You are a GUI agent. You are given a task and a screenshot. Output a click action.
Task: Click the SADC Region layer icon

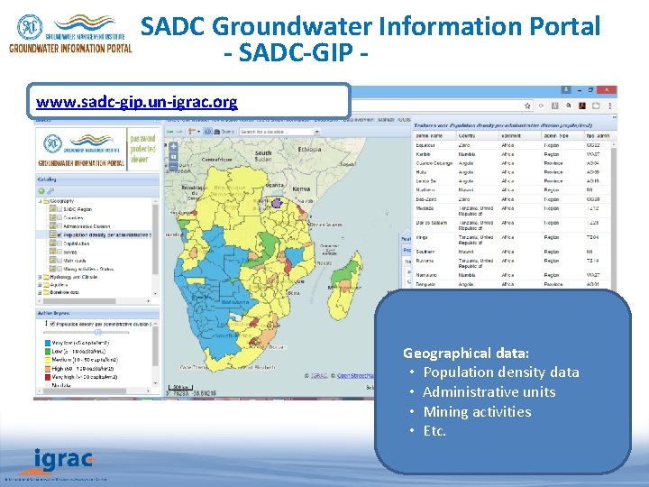click(52, 209)
